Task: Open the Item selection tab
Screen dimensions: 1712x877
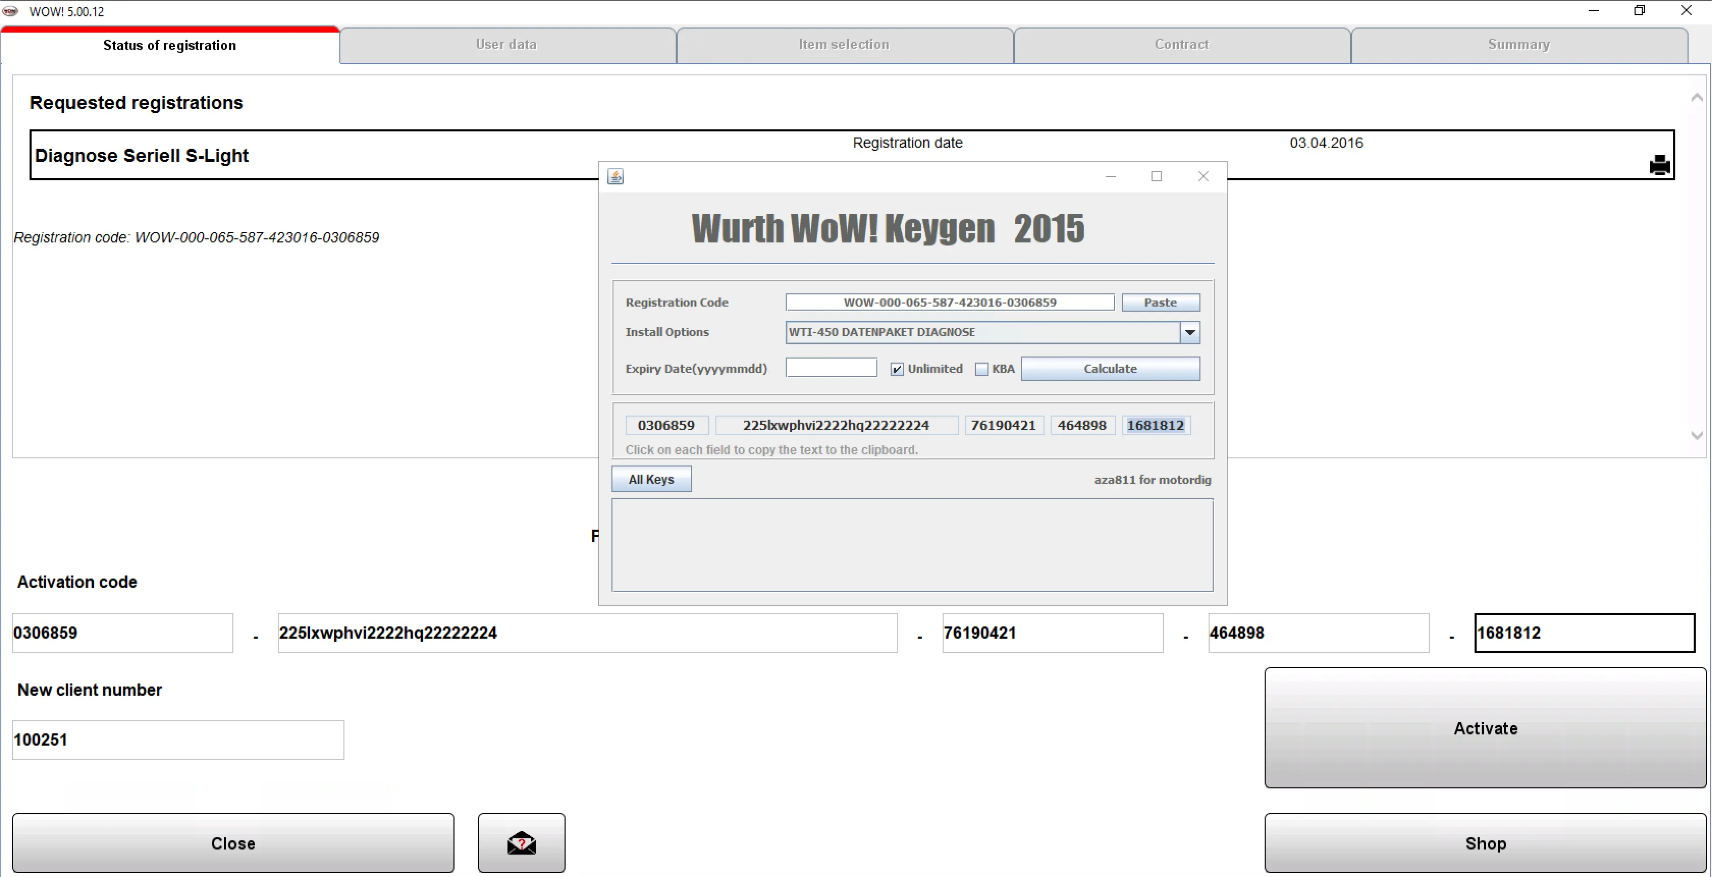Action: point(843,44)
